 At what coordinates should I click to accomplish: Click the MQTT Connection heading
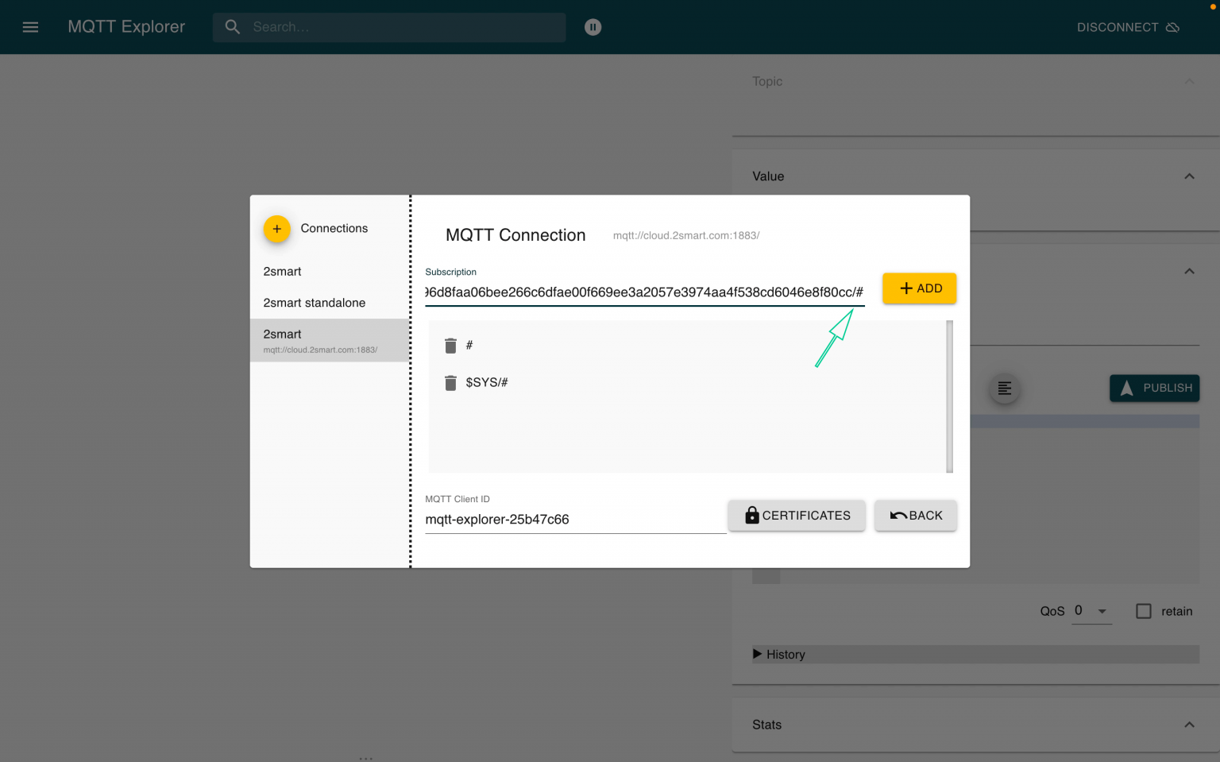tap(515, 235)
